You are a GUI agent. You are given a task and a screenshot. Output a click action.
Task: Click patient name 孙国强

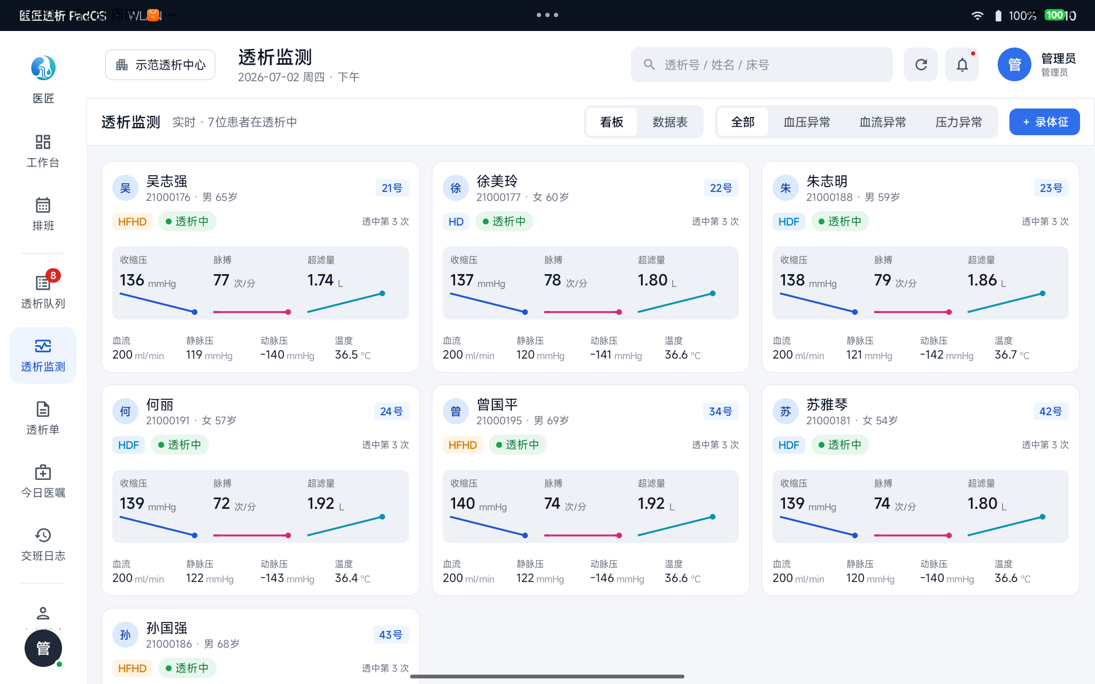(167, 628)
